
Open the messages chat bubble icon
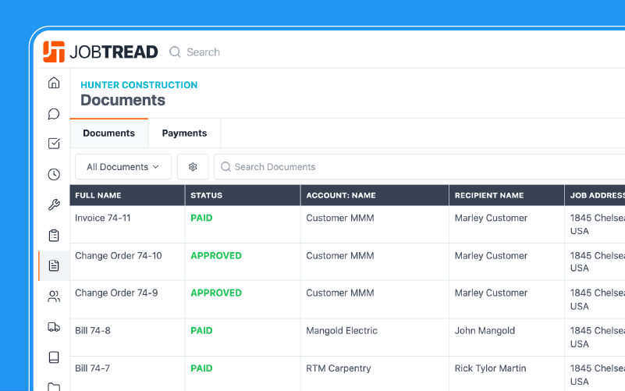coord(54,114)
